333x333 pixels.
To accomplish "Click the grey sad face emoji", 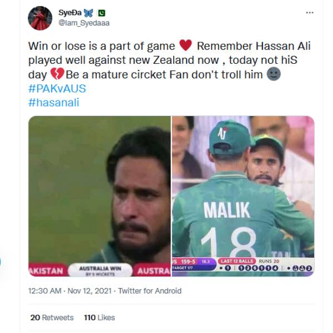I will click(273, 74).
